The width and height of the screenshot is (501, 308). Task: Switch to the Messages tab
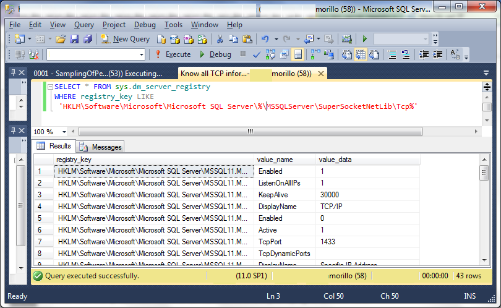coord(101,147)
